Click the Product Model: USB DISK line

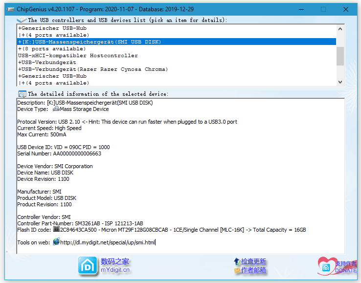(47, 198)
